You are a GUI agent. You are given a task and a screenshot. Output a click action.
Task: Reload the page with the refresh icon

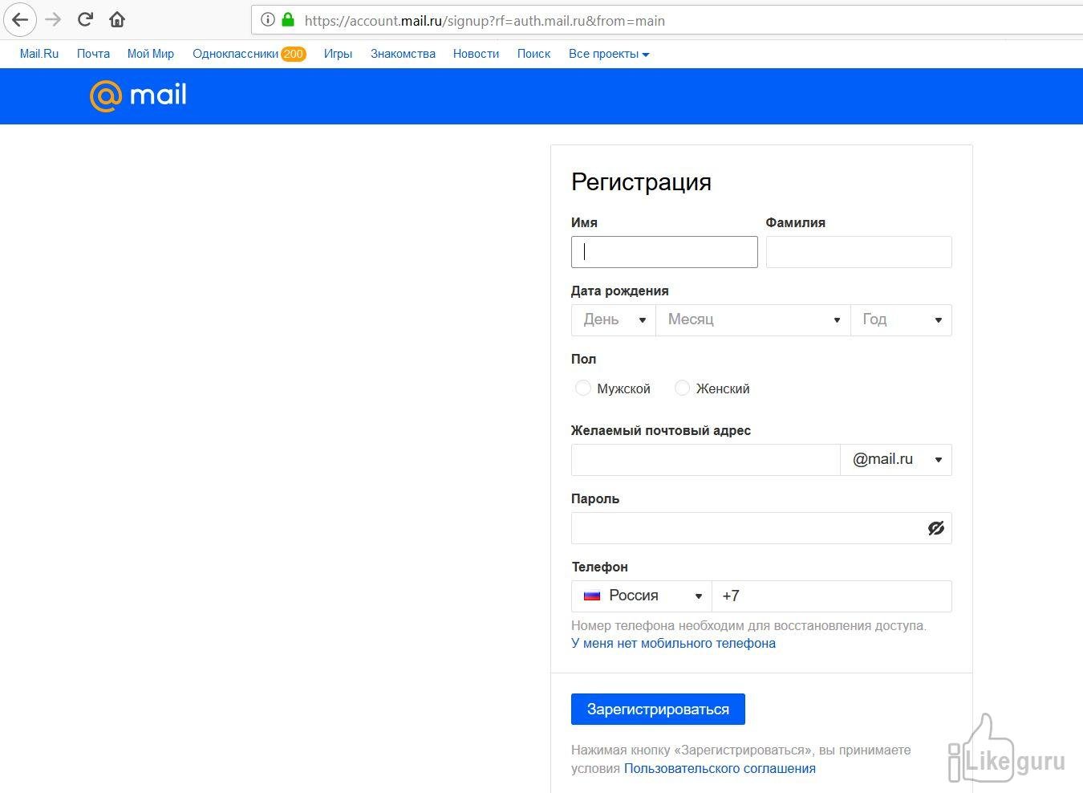tap(86, 19)
